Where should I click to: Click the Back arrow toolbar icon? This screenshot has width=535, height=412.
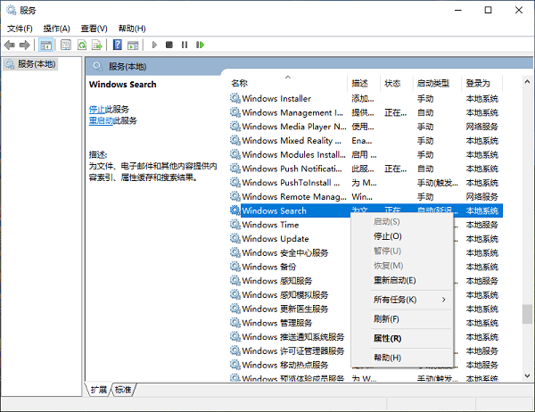click(10, 45)
